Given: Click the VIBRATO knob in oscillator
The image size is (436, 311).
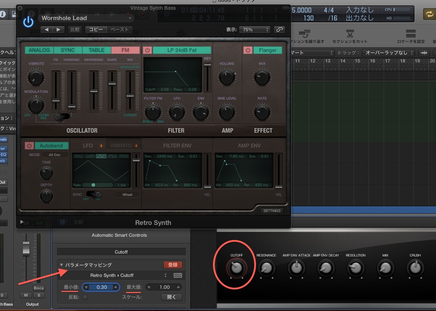Looking at the screenshot, I should tap(36, 77).
